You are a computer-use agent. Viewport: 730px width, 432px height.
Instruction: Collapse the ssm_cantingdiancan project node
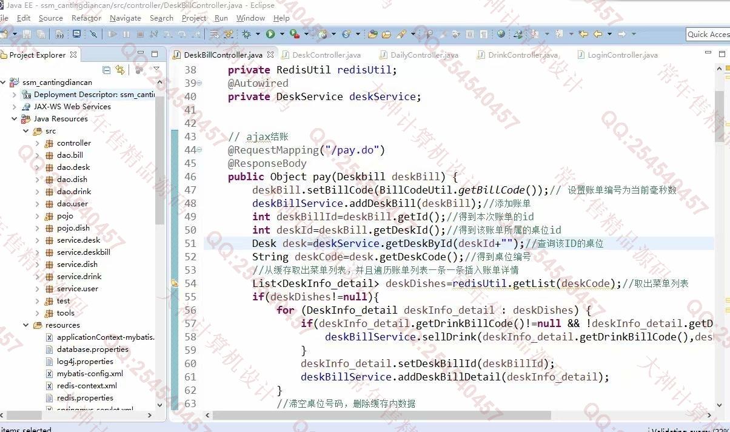4,83
